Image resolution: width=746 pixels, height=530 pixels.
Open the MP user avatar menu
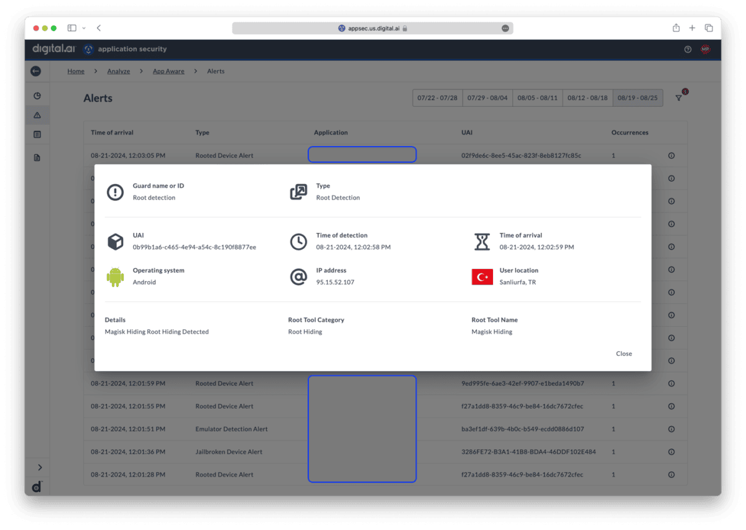click(706, 49)
